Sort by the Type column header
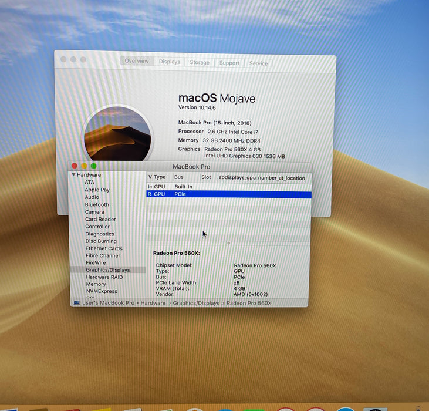 [160, 177]
